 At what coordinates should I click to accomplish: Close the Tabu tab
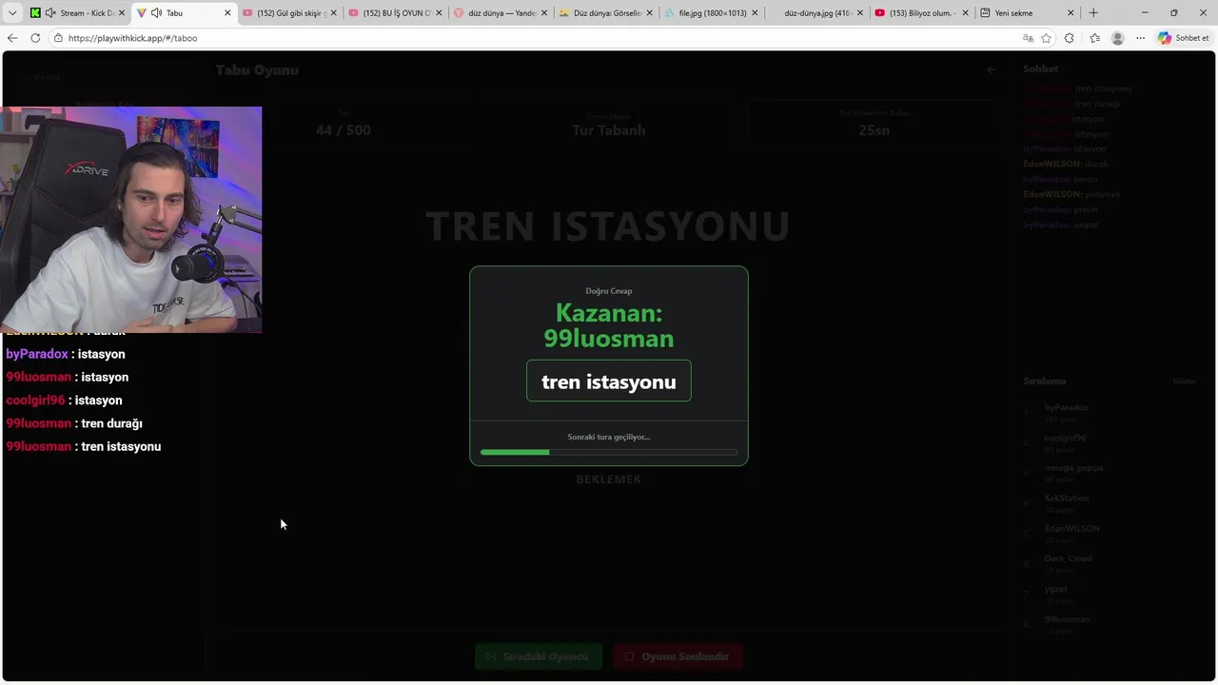coord(227,13)
